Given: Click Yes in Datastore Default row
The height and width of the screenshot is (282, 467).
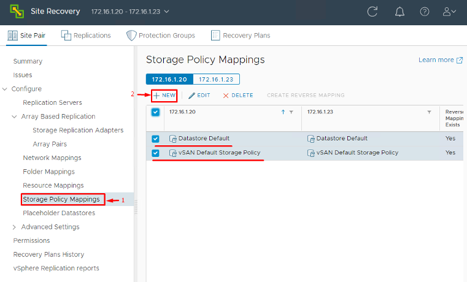Looking at the screenshot, I should 450,139.
